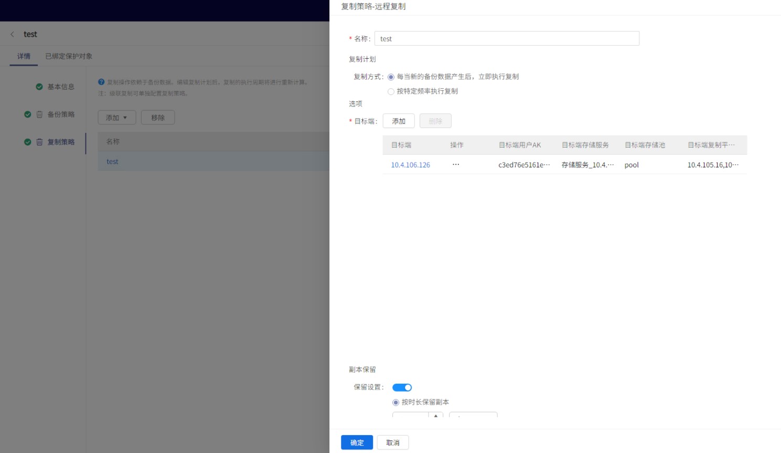Click the trash icon next to 复制策略
Viewport: 781px width, 453px height.
pos(39,142)
